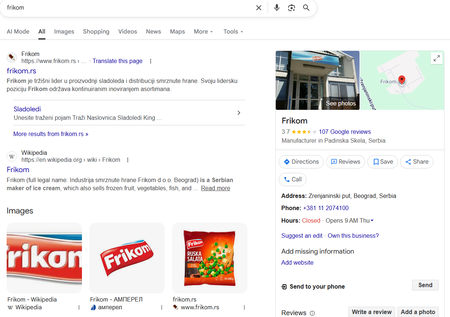
Task: Click Own this business link
Action: coord(353,236)
